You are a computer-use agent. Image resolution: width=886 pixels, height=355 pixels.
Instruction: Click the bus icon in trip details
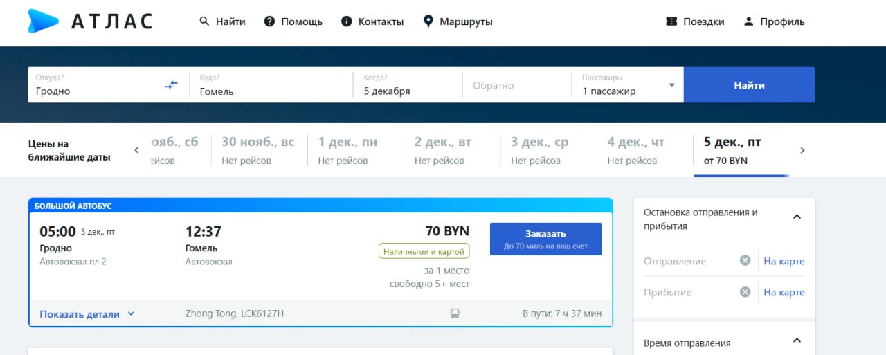tap(455, 313)
